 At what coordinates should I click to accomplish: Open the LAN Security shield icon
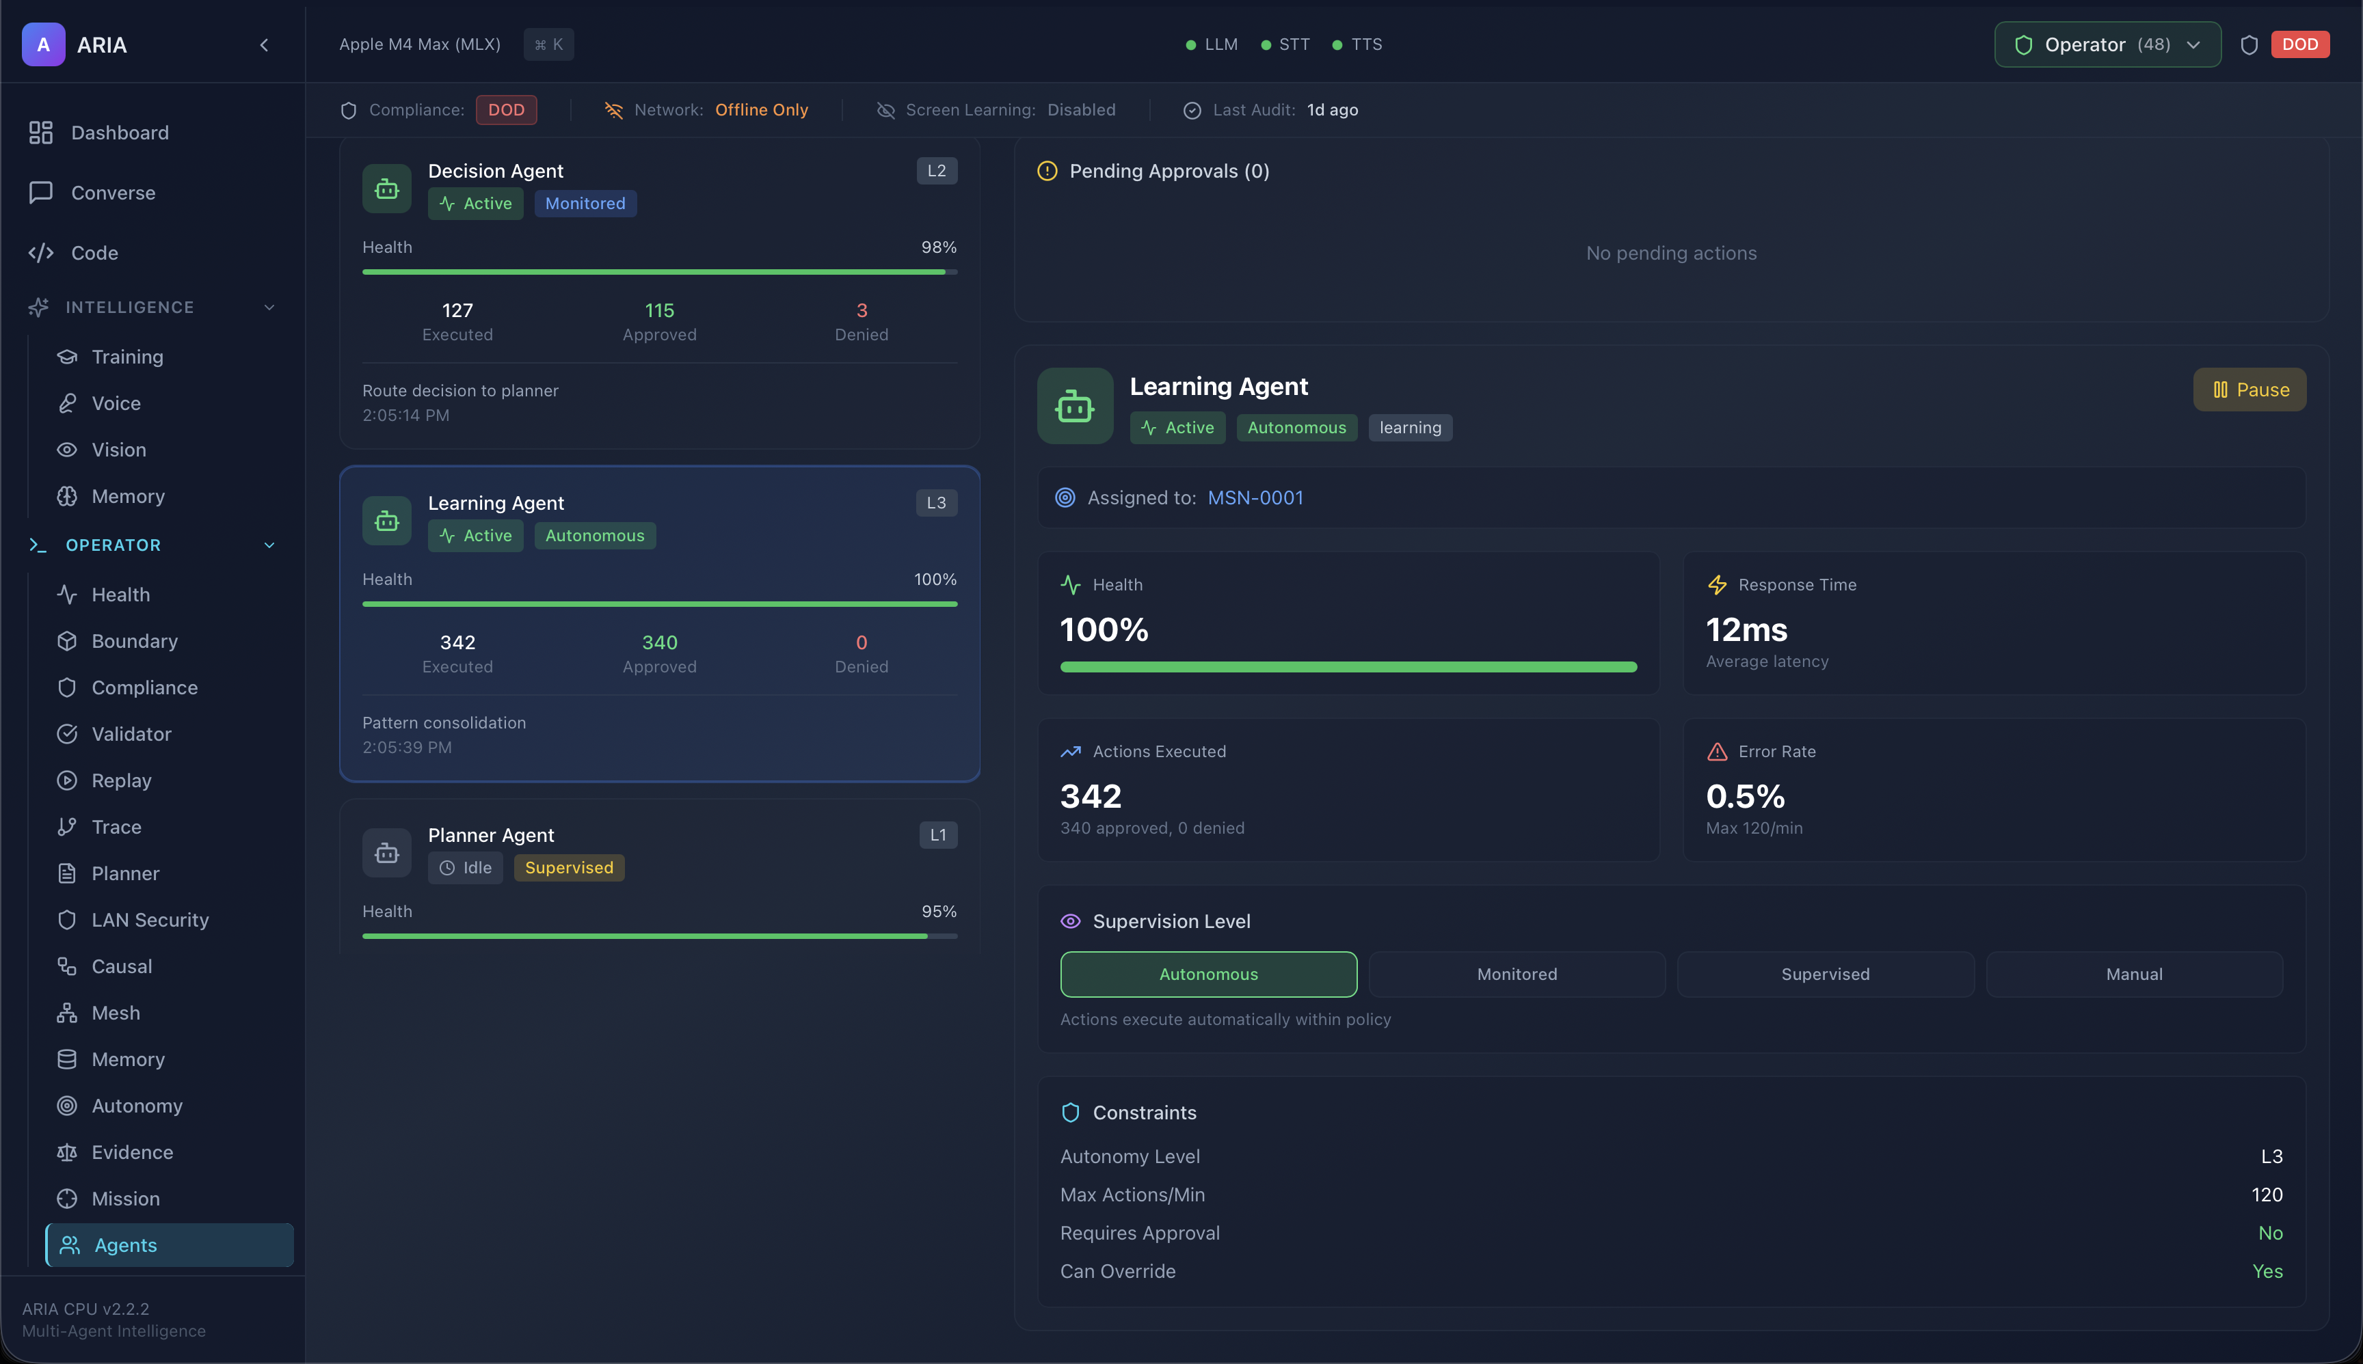point(66,920)
